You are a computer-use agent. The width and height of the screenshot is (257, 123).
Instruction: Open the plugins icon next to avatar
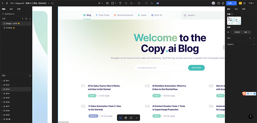coord(218,3)
